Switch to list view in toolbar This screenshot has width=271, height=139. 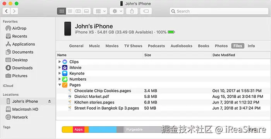[70, 11]
